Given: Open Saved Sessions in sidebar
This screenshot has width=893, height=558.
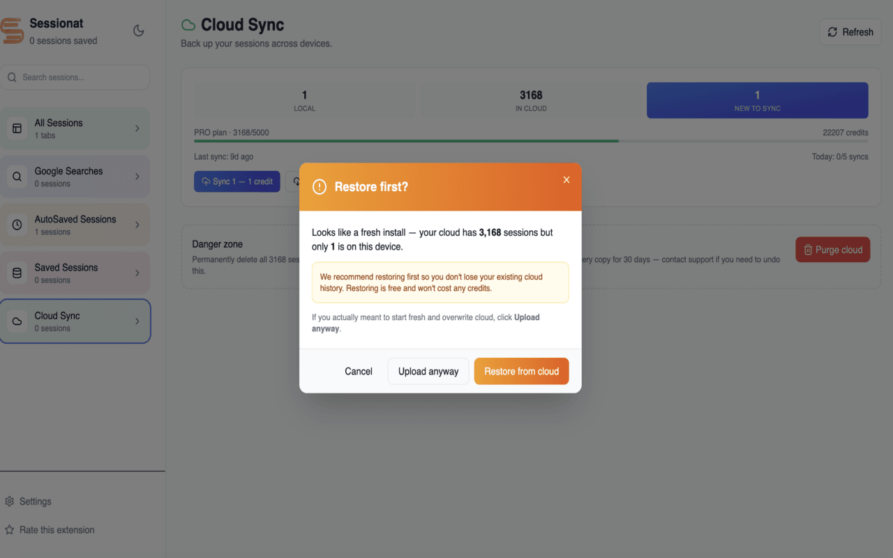Looking at the screenshot, I should pos(75,273).
